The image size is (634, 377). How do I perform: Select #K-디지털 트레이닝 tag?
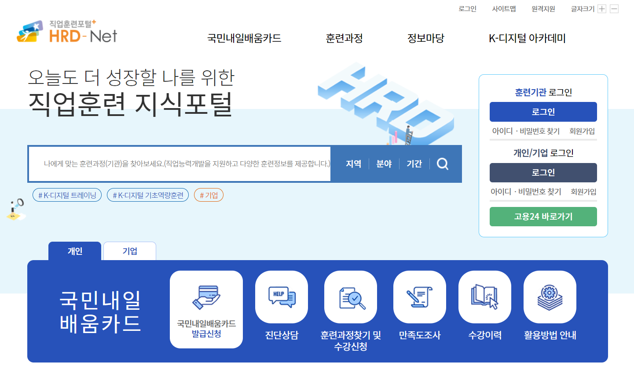(x=67, y=195)
